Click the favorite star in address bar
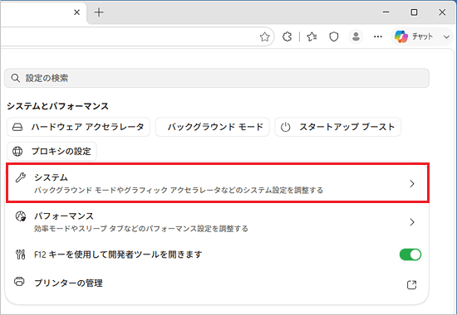Image resolution: width=457 pixels, height=315 pixels. click(x=264, y=37)
